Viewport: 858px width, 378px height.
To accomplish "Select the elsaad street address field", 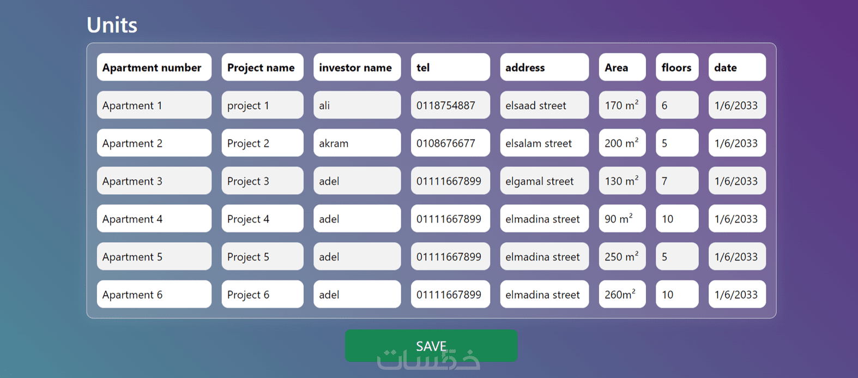I will pos(544,105).
